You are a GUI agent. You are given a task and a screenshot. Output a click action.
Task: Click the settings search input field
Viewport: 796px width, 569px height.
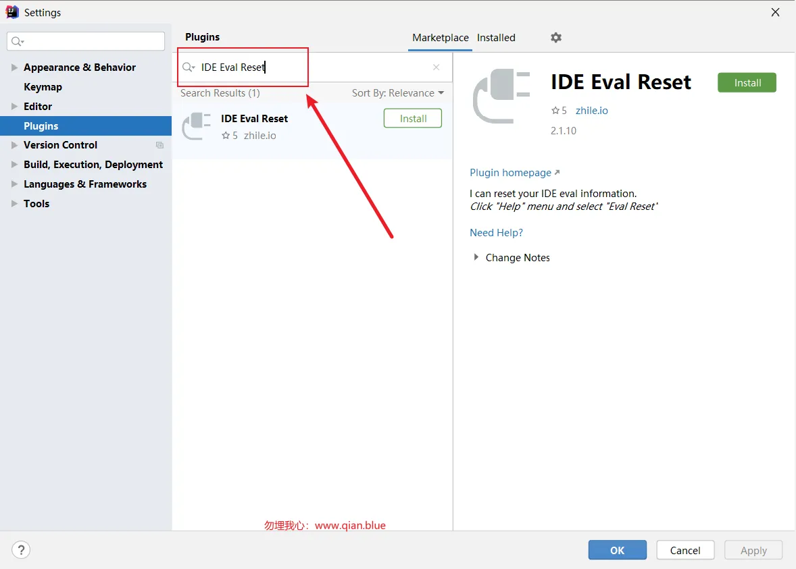(x=86, y=42)
